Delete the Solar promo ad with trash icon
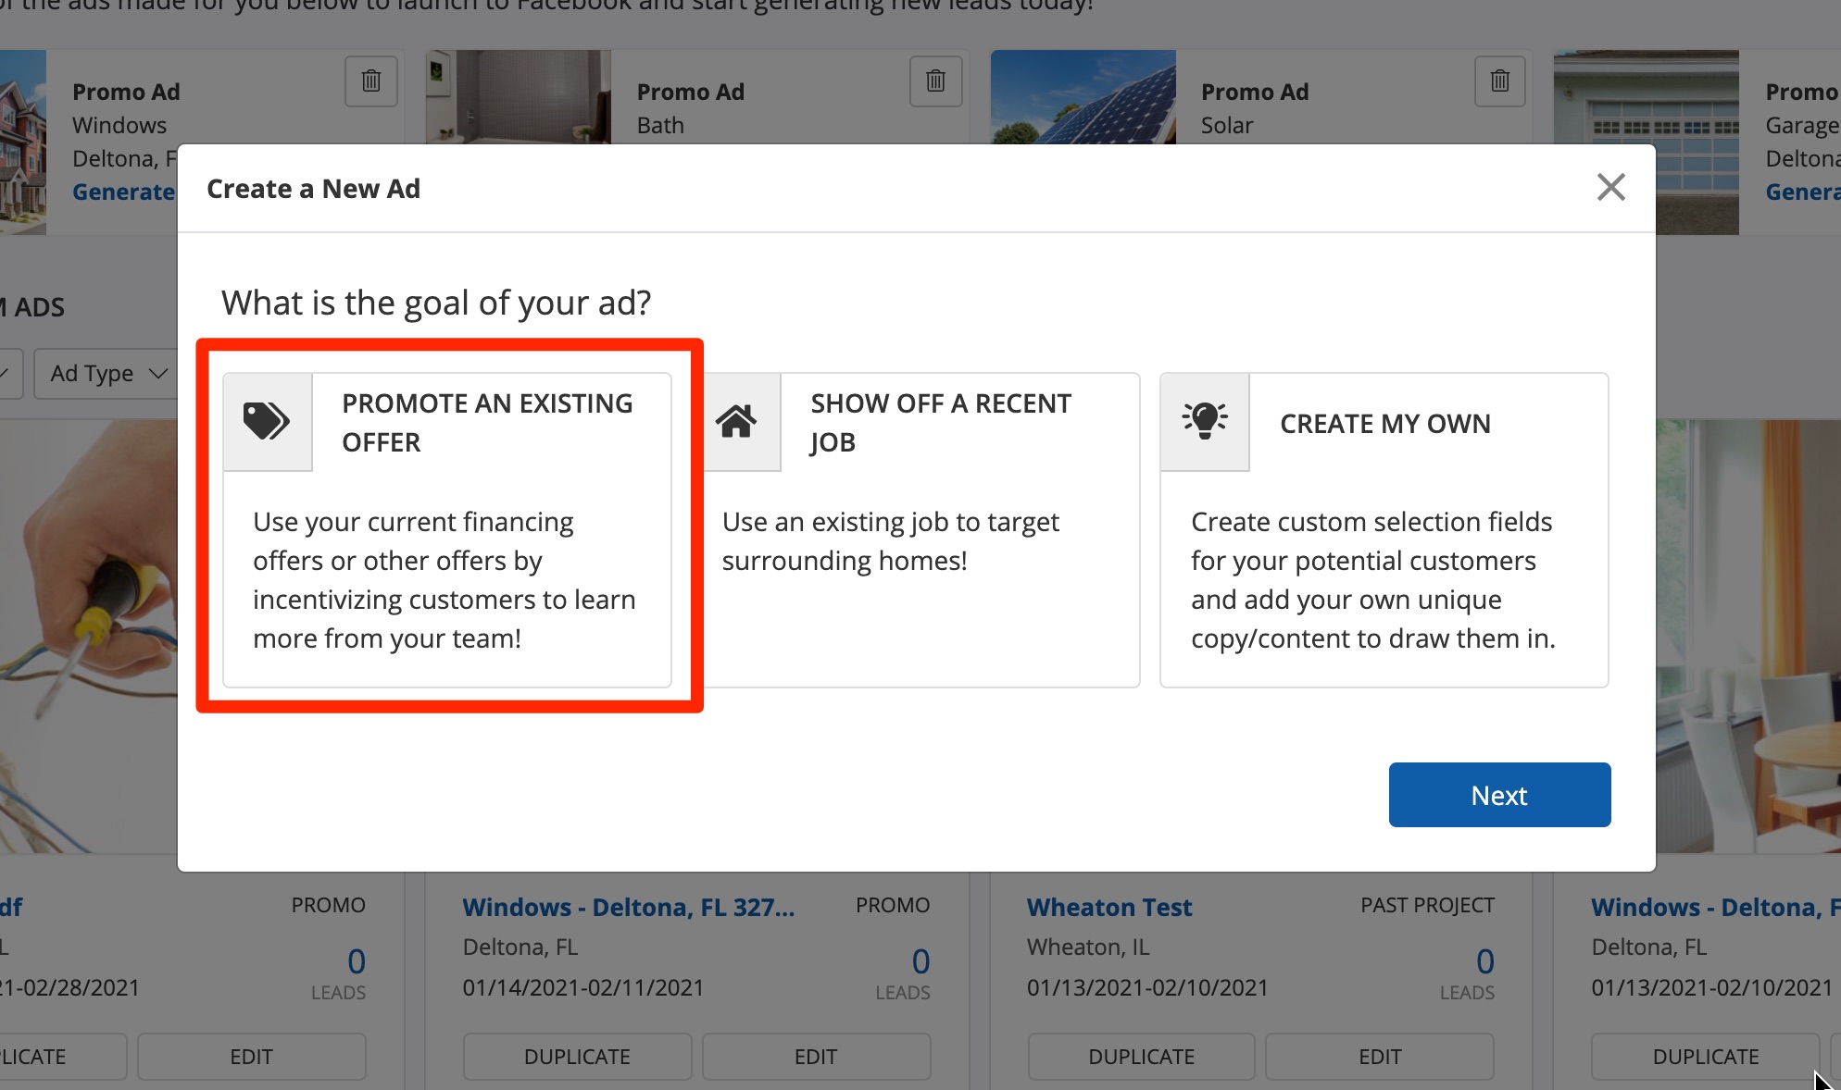Image resolution: width=1841 pixels, height=1090 pixels. coord(1500,81)
